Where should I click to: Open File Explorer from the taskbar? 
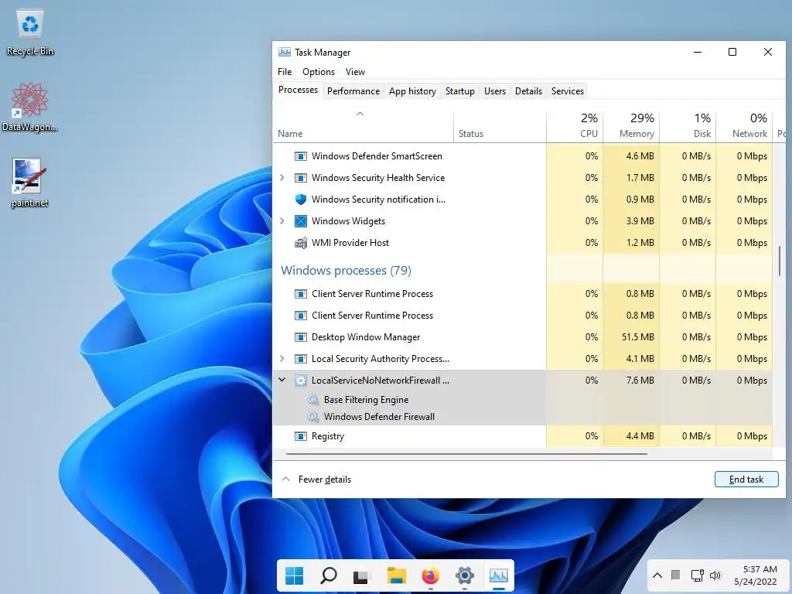coord(397,575)
